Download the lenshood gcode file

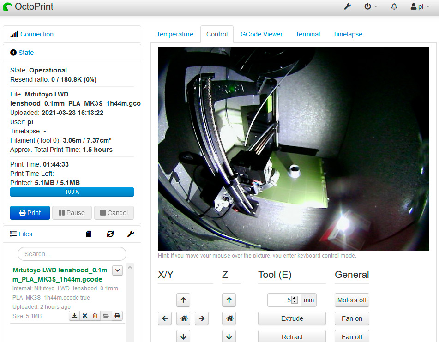(x=74, y=316)
